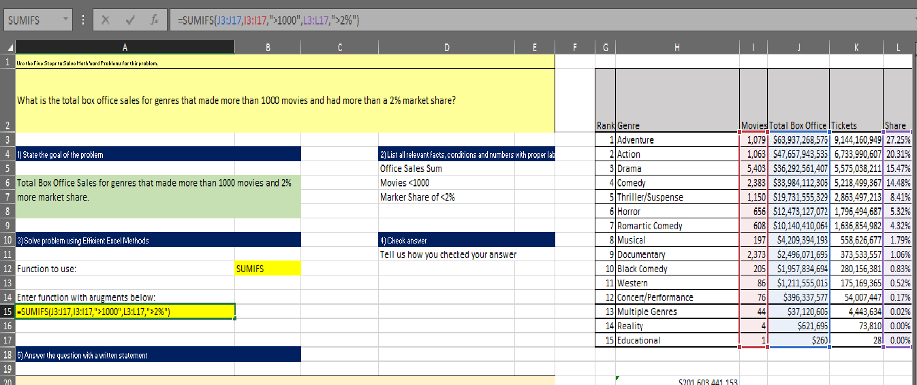Click the yellow SUMIFS cell in column B
The width and height of the screenshot is (917, 385).
[x=268, y=269]
